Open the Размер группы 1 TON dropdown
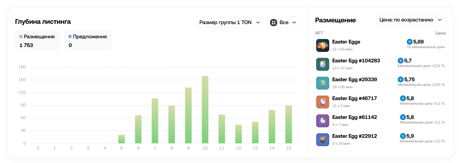 (x=230, y=23)
